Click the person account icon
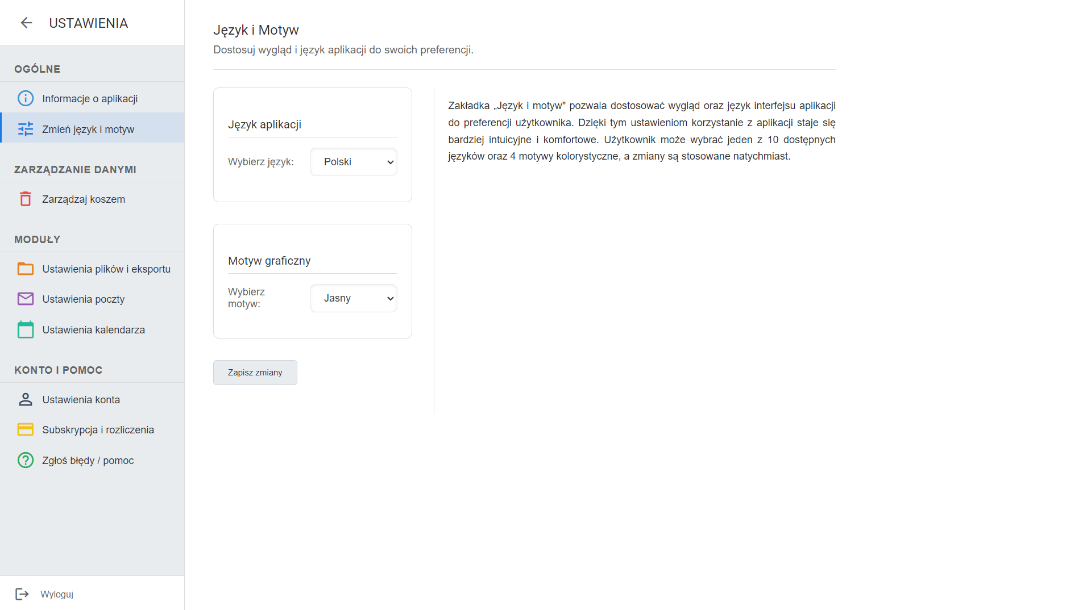Image resolution: width=1091 pixels, height=610 pixels. (x=26, y=399)
